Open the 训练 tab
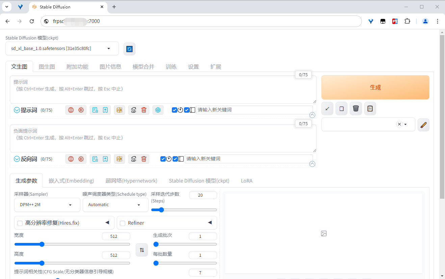The image size is (445, 279). click(171, 67)
